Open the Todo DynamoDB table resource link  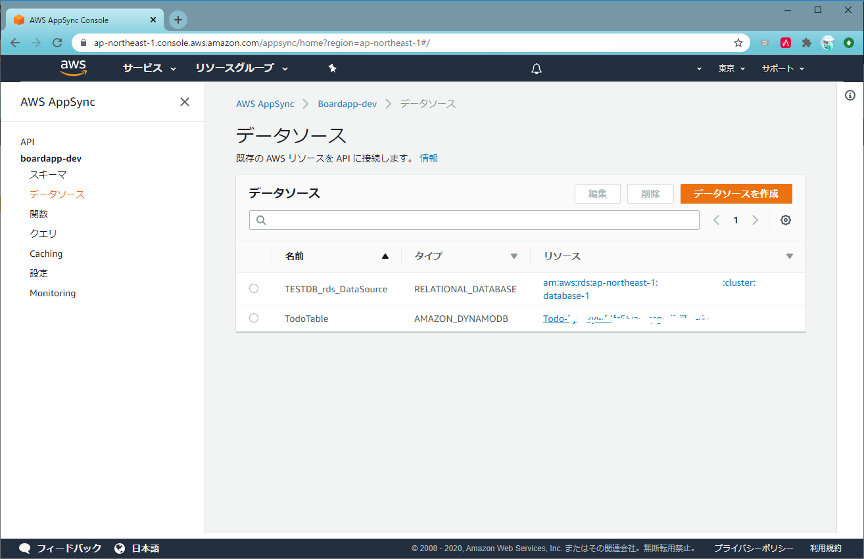click(x=627, y=319)
